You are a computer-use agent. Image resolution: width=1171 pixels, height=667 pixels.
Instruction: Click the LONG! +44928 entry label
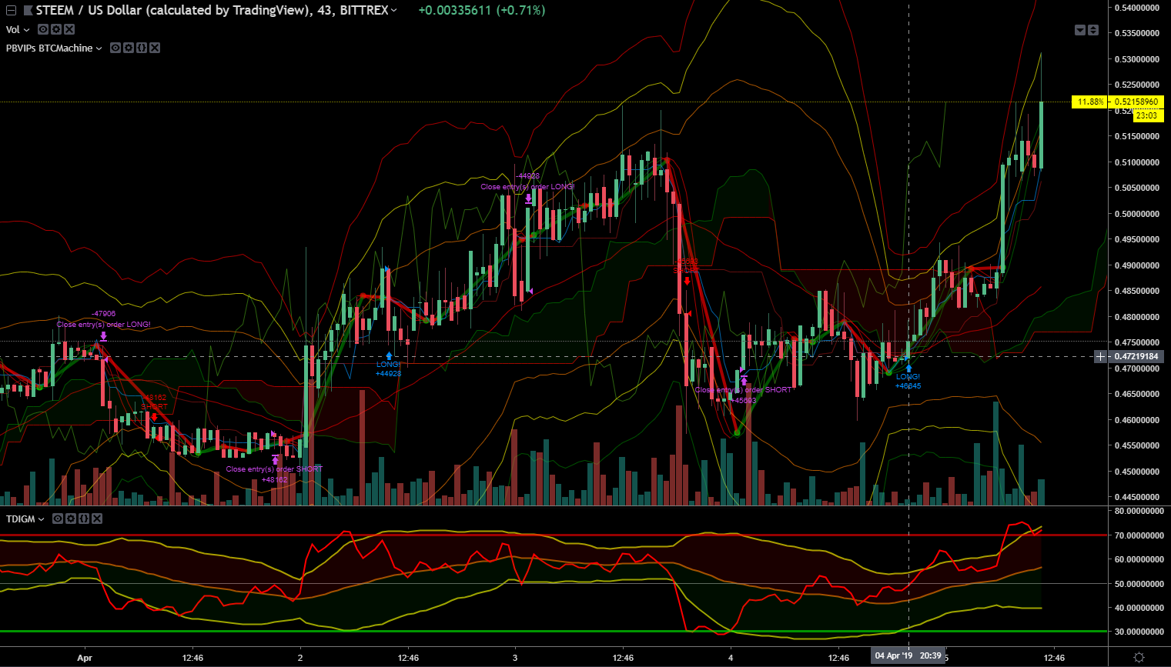tap(389, 369)
